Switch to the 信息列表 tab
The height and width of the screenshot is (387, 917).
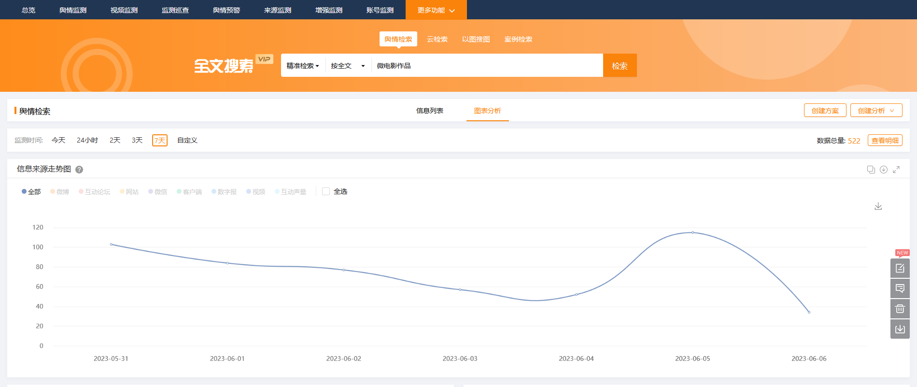click(429, 111)
